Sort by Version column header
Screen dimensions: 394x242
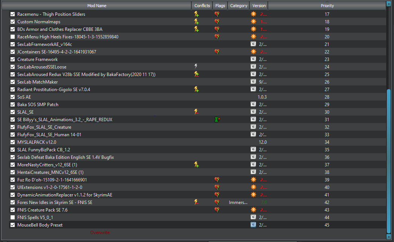(259, 6)
